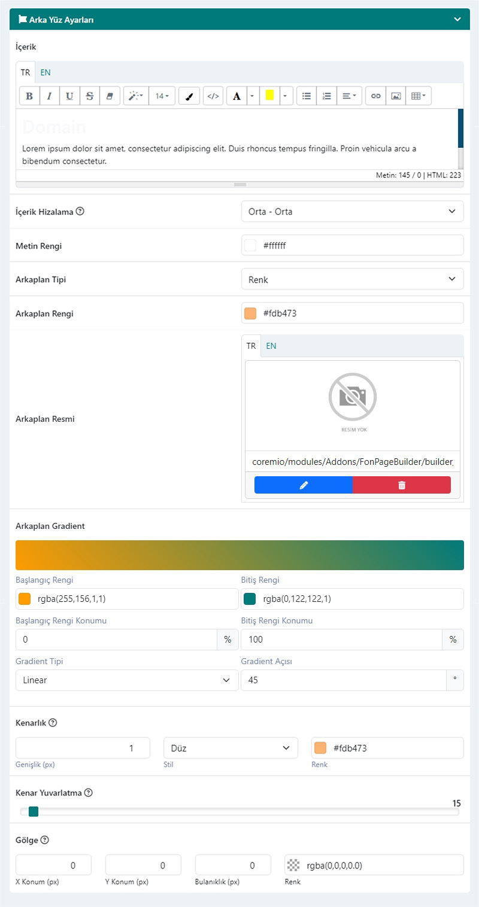Click Metin Rengi white color swatch

pyautogui.click(x=250, y=245)
